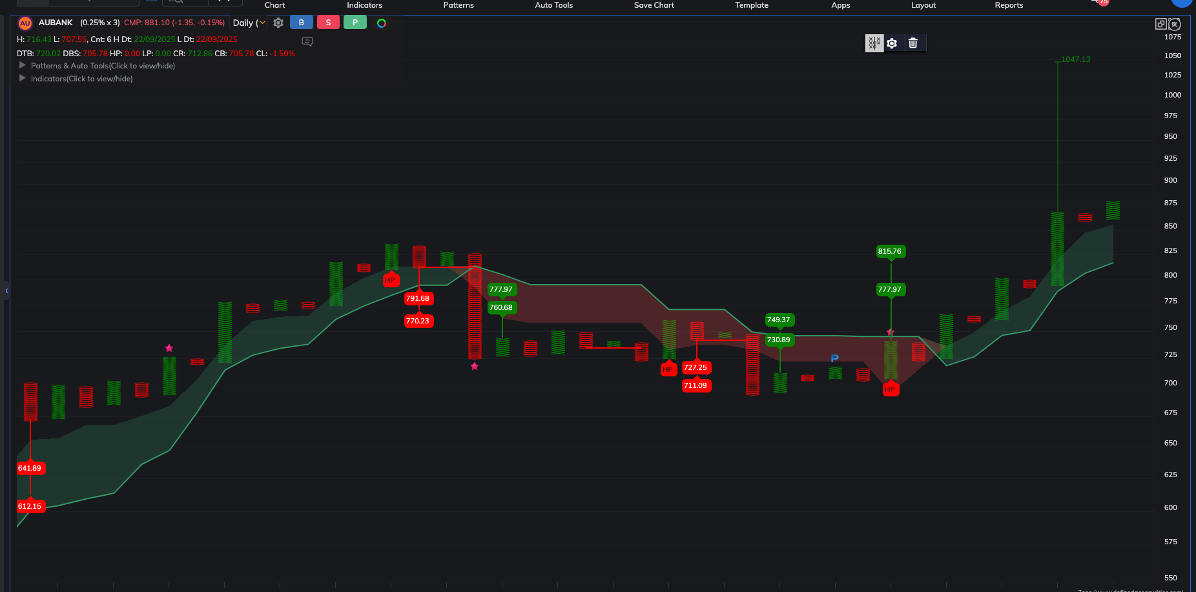Click the pop-out window icon
The image size is (1196, 592).
[x=1160, y=24]
